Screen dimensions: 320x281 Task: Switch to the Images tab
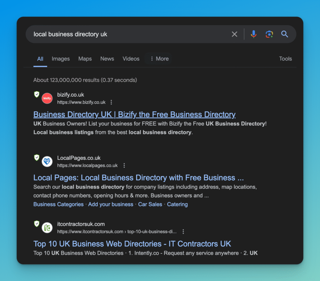coord(61,59)
